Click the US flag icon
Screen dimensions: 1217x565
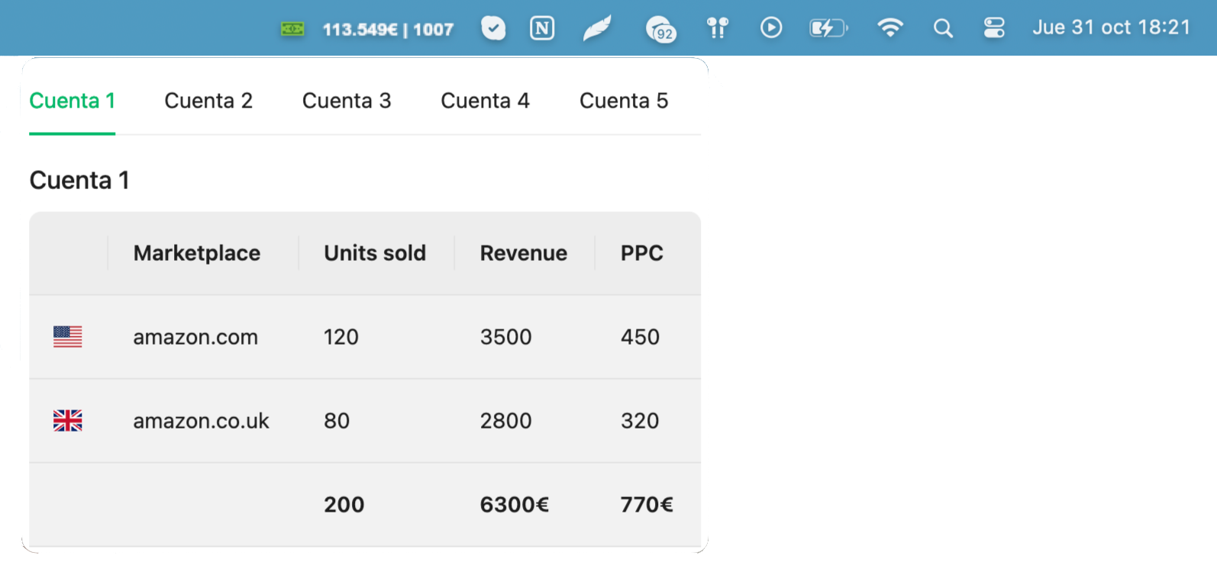coord(68,337)
